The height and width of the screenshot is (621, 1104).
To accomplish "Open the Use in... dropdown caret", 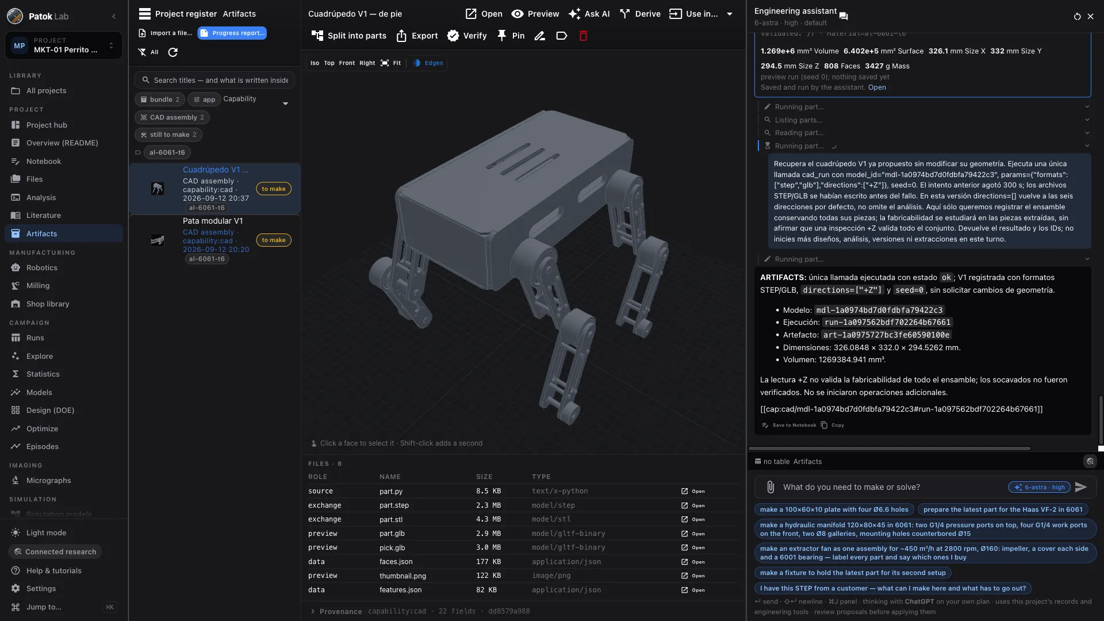I will click(730, 14).
